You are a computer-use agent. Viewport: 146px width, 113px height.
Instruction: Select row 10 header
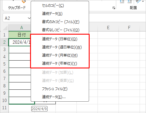point(4,100)
